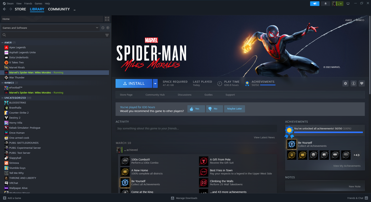Click the activity comment field

[196, 128]
